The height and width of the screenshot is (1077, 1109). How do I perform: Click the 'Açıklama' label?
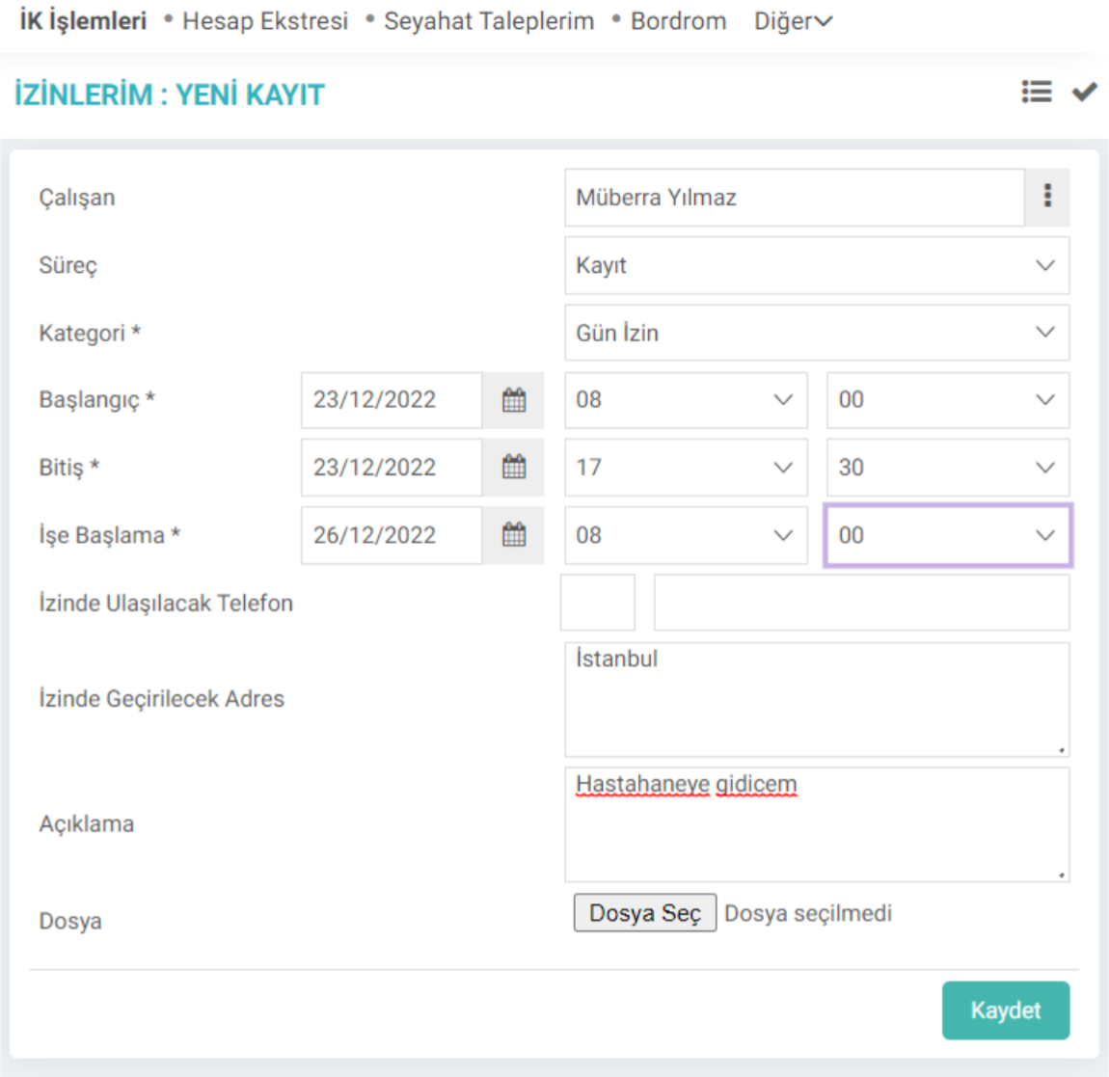tap(86, 824)
